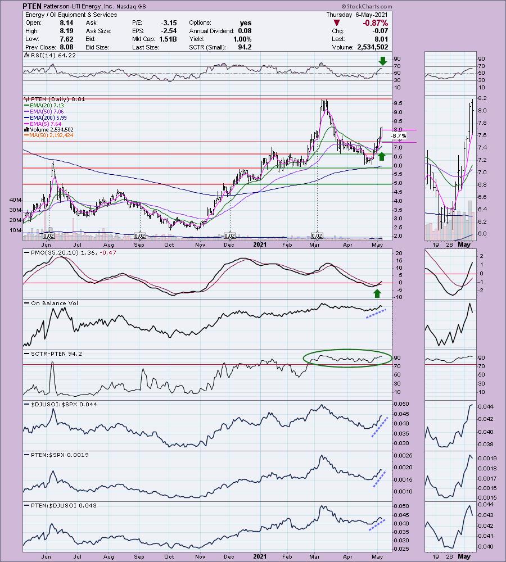Click the 0.02 dividend marker near March
Screen dimensions: 506x562
(317, 236)
